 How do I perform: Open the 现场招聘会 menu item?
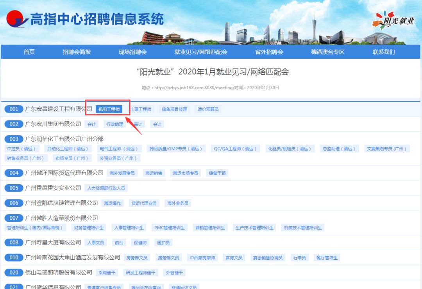(x=133, y=52)
